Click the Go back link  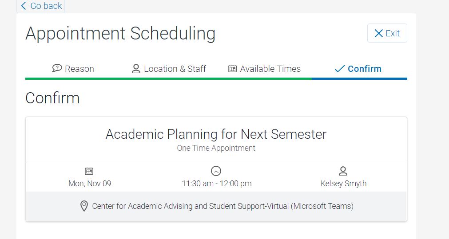(x=41, y=6)
